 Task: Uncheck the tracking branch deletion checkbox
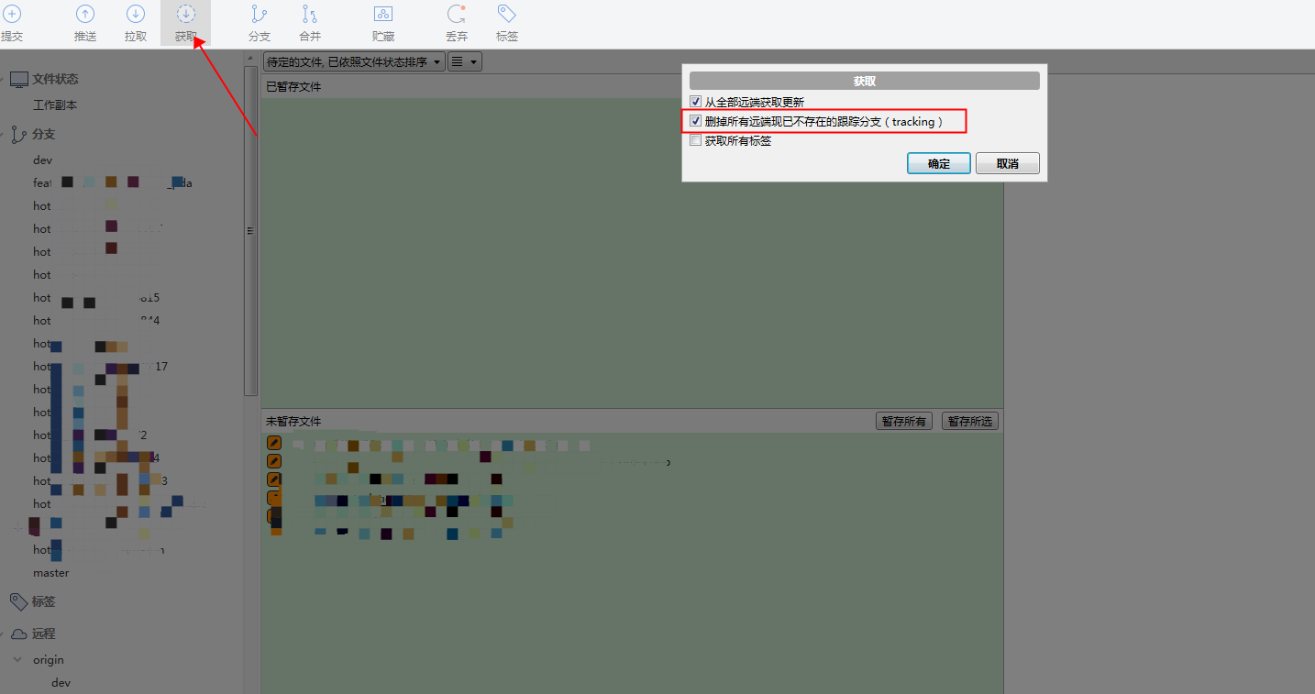click(x=695, y=120)
